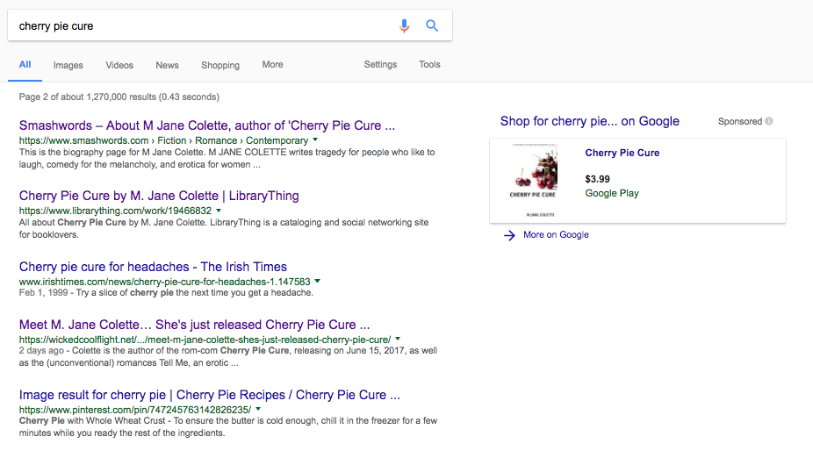Switch to the Images tab
This screenshot has width=813, height=458.
coord(68,65)
